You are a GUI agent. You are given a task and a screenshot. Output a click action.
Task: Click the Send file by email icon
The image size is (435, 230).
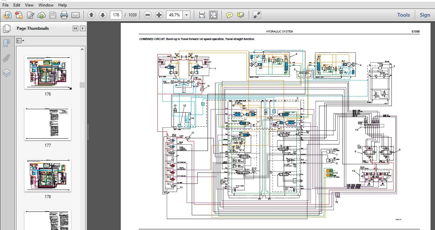coord(75,15)
